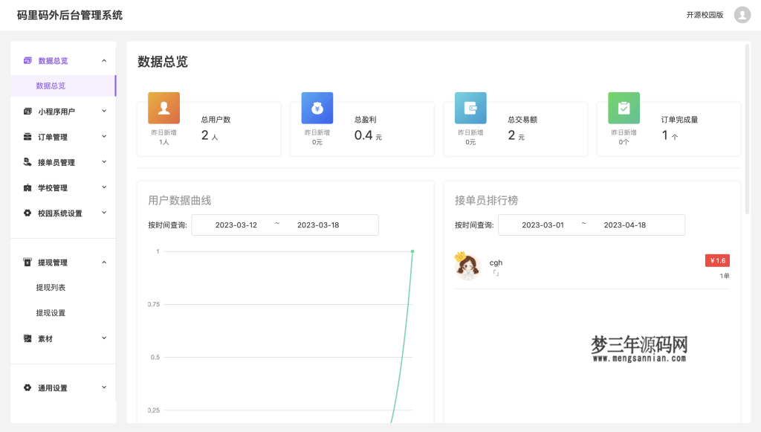
Task: Collapse the 提现管理 menu
Action: click(105, 262)
